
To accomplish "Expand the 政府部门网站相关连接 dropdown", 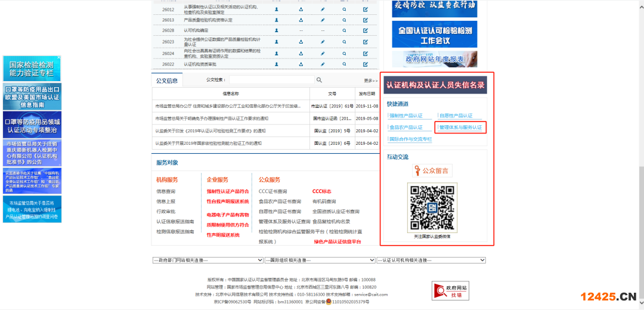I will (208, 260).
